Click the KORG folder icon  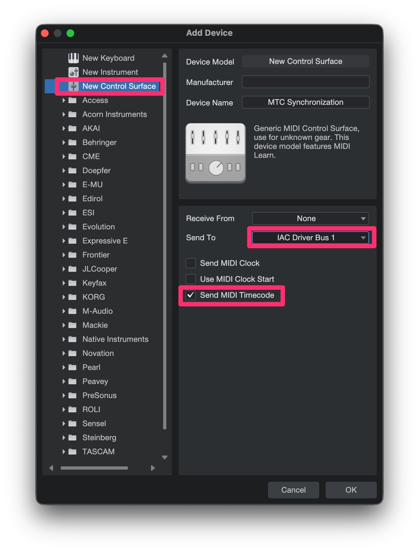pyautogui.click(x=73, y=297)
